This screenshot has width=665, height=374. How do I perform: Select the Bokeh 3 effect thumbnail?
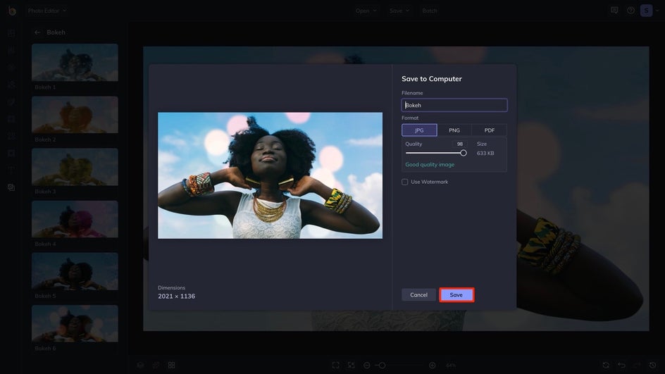(x=75, y=167)
